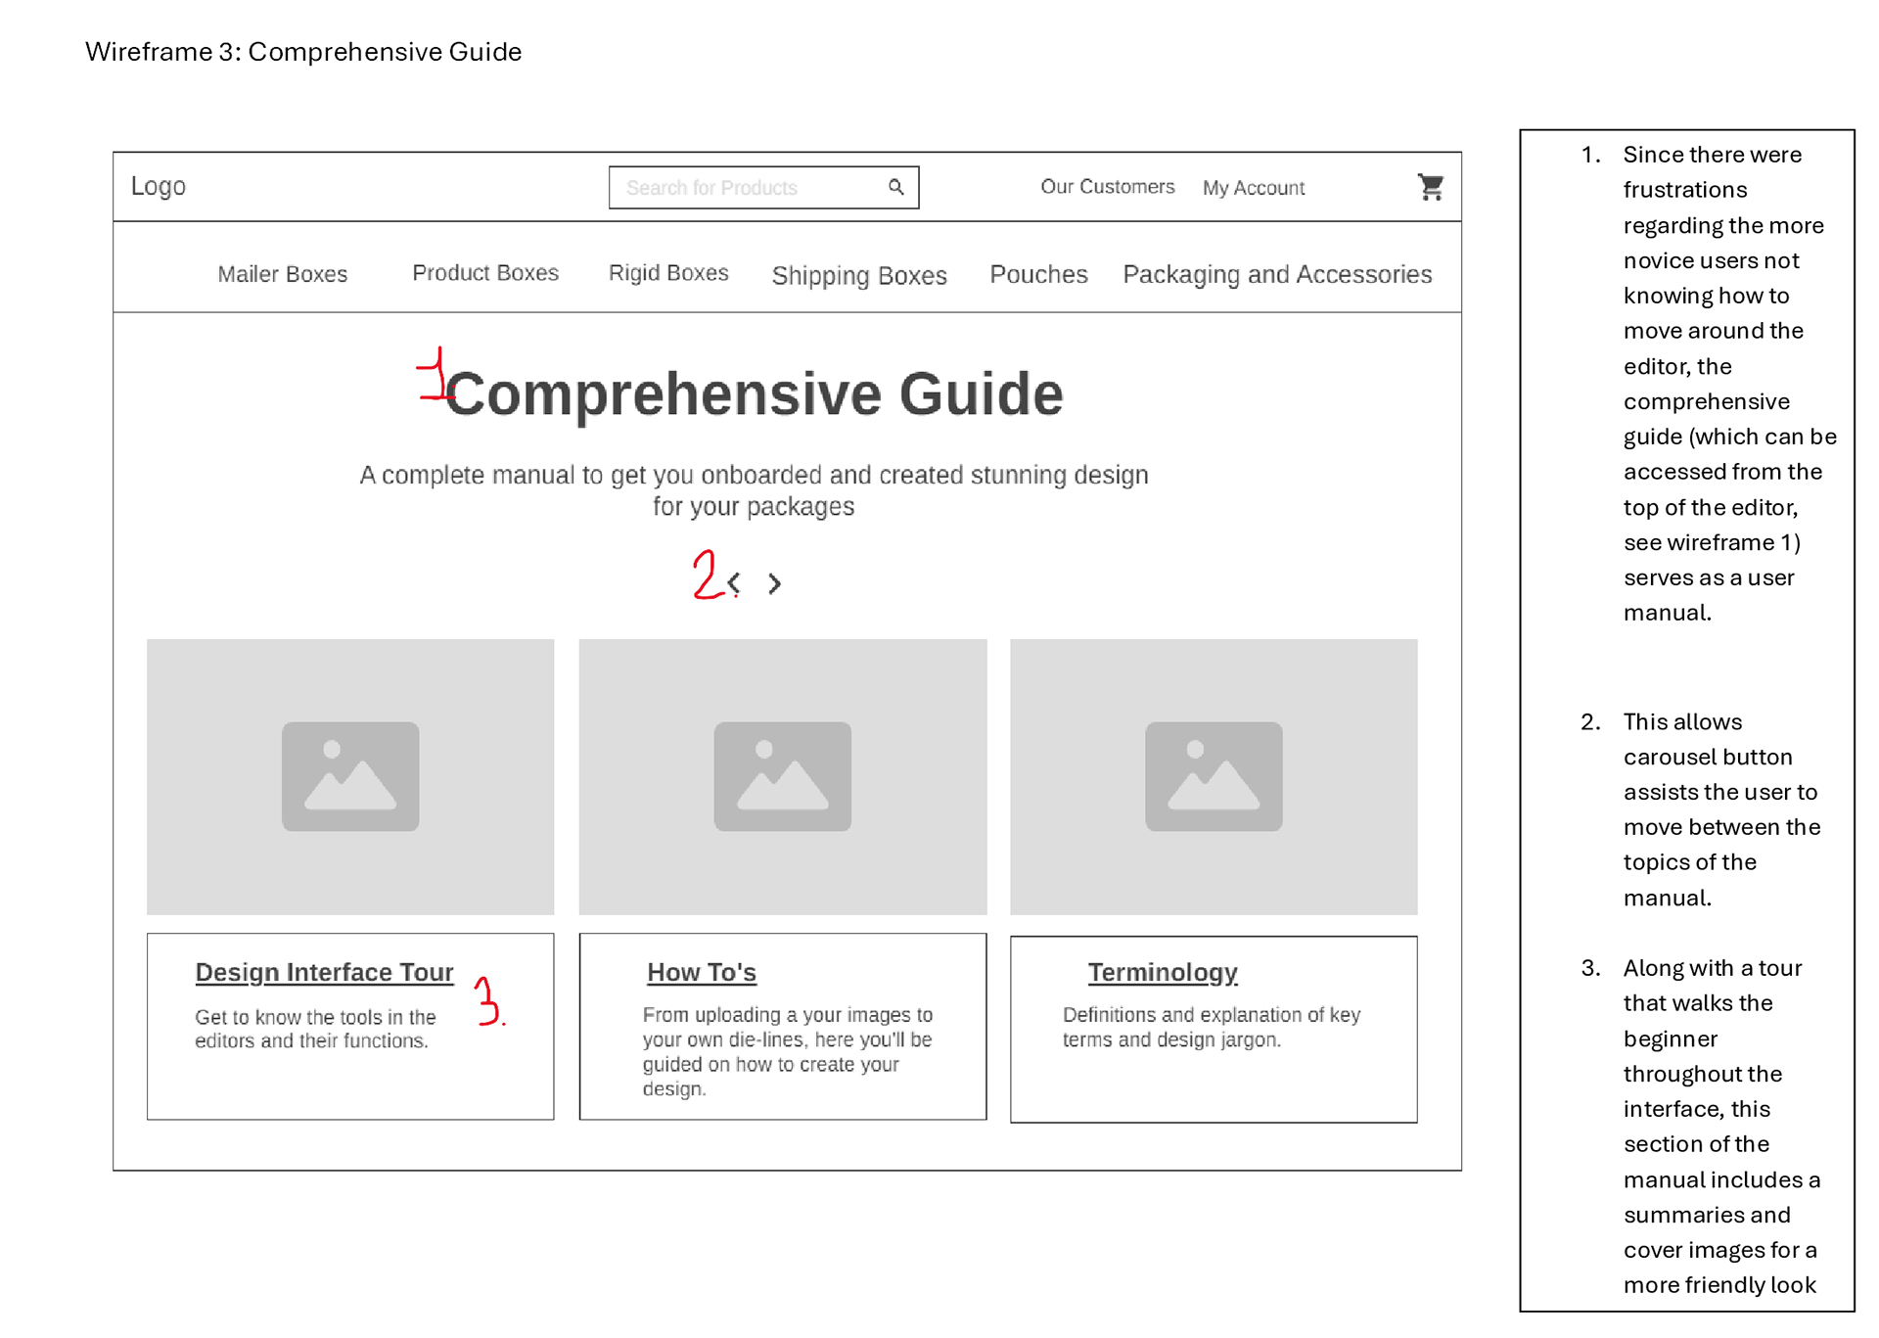Click How To's cover image
The image size is (1879, 1338).
783,776
